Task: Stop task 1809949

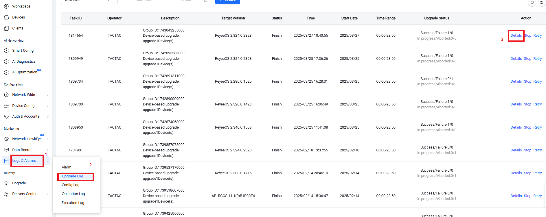Action: (527, 59)
